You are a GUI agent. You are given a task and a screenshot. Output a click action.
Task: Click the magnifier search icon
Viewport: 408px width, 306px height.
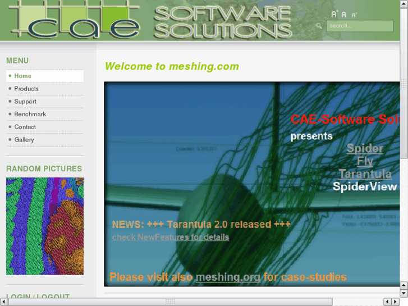[x=319, y=25]
